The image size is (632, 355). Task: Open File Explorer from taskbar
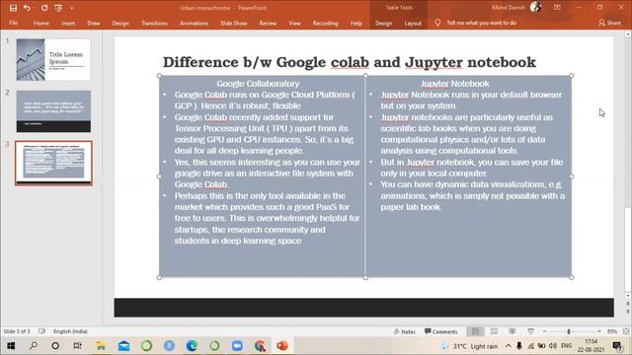(101, 346)
